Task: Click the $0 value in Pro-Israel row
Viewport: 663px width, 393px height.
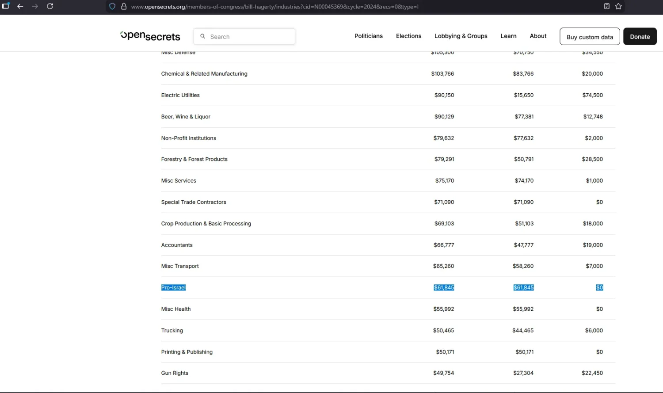Action: 599,288
